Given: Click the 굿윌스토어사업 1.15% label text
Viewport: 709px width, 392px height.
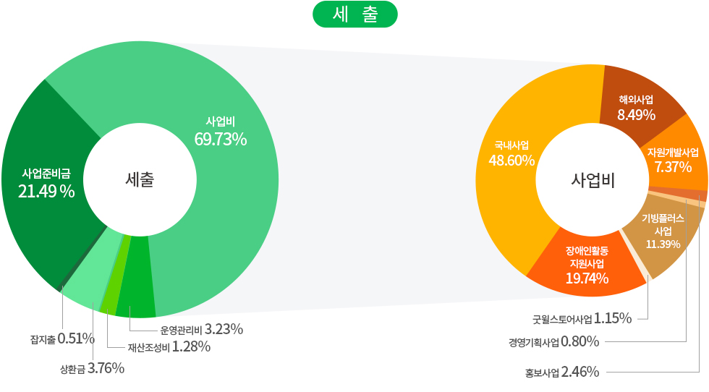Looking at the screenshot, I should point(582,318).
